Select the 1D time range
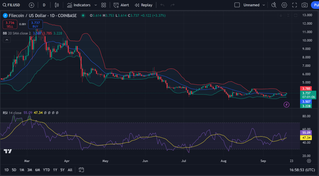The image size is (319, 176). coord(6,170)
